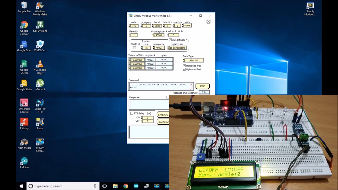
Task: Click the RESTORE button
Action: coord(163,122)
